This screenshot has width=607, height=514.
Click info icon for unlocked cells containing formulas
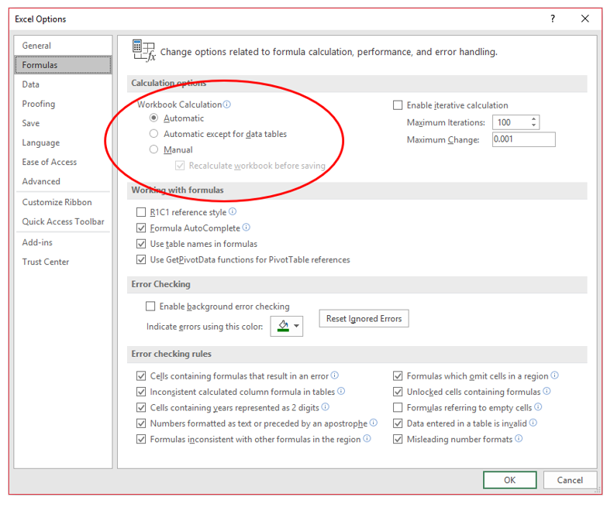click(x=547, y=391)
